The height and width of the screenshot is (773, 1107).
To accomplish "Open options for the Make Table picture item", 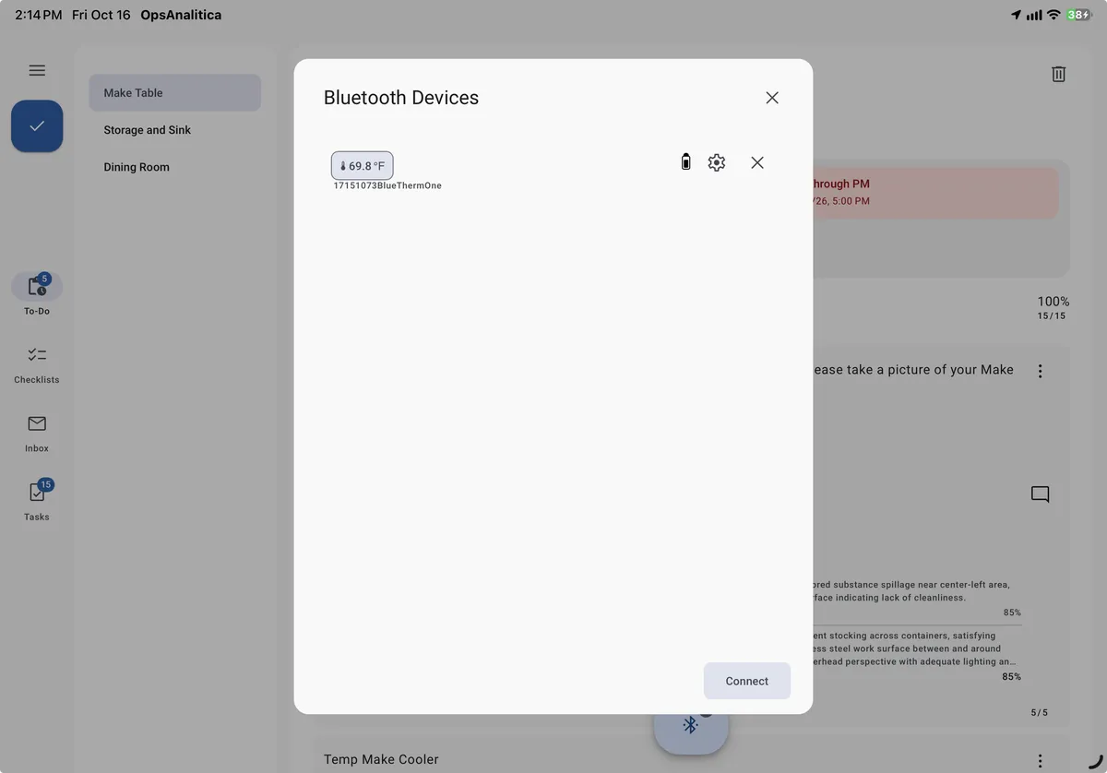I will tap(1041, 371).
